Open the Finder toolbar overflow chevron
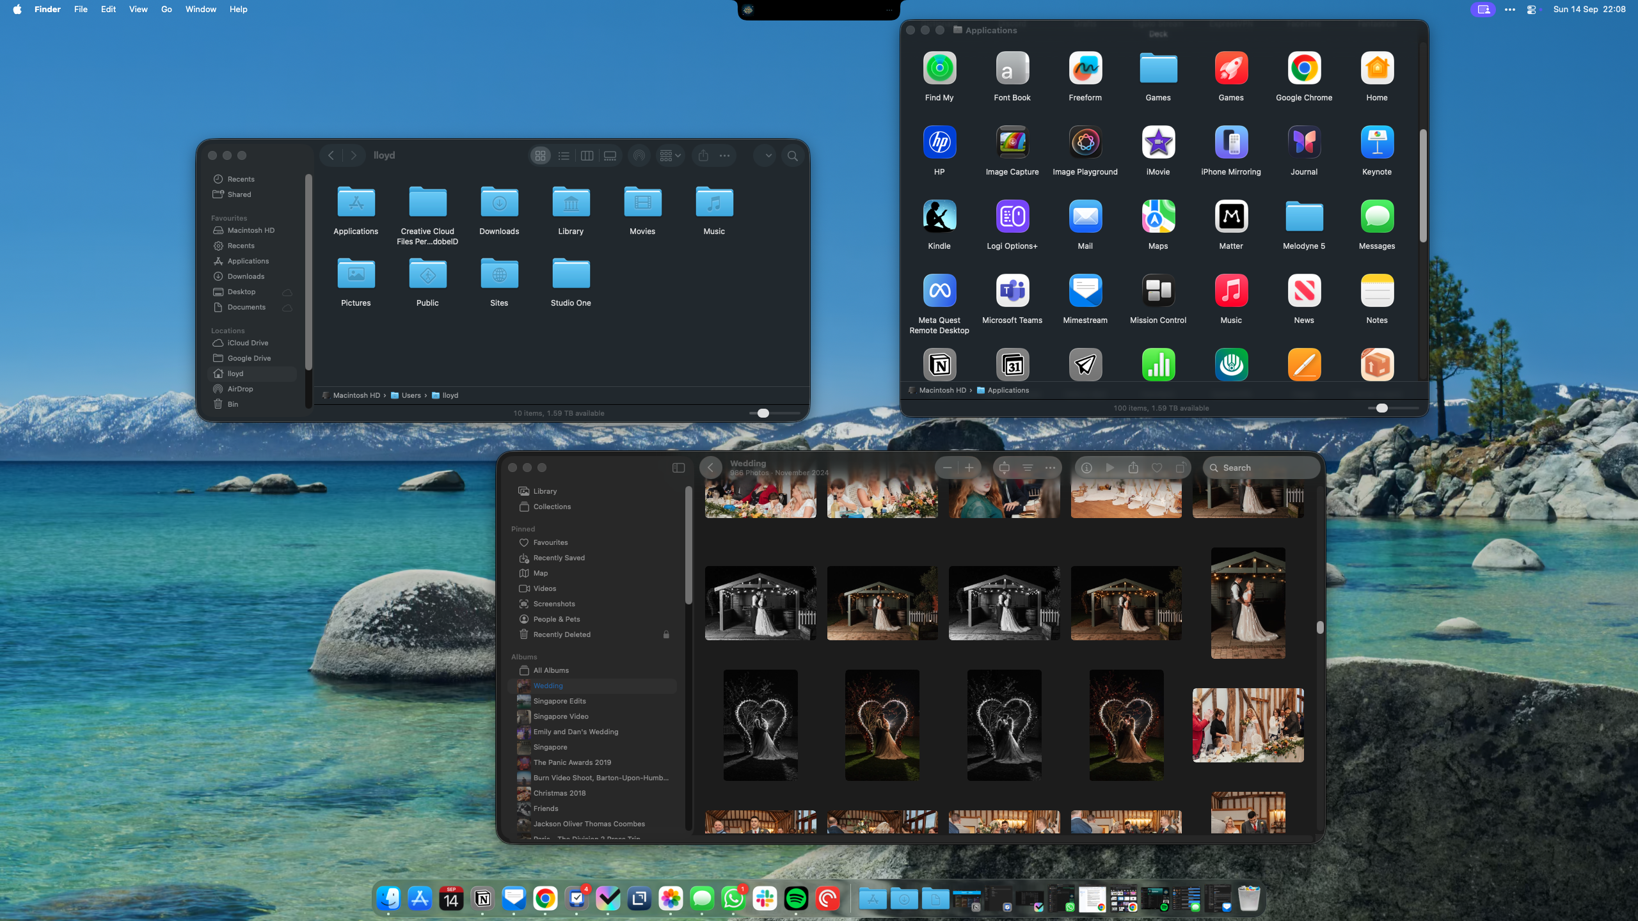Screen dimensions: 1638x921 (765, 155)
